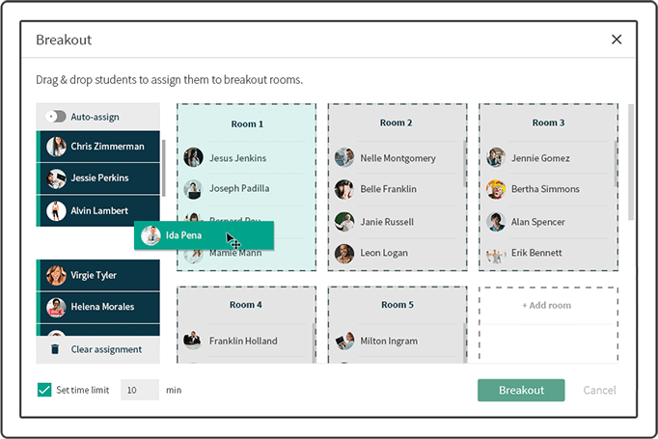Image resolution: width=658 pixels, height=439 pixels.
Task: Click the name Milton Ingram
Action: [x=389, y=342]
